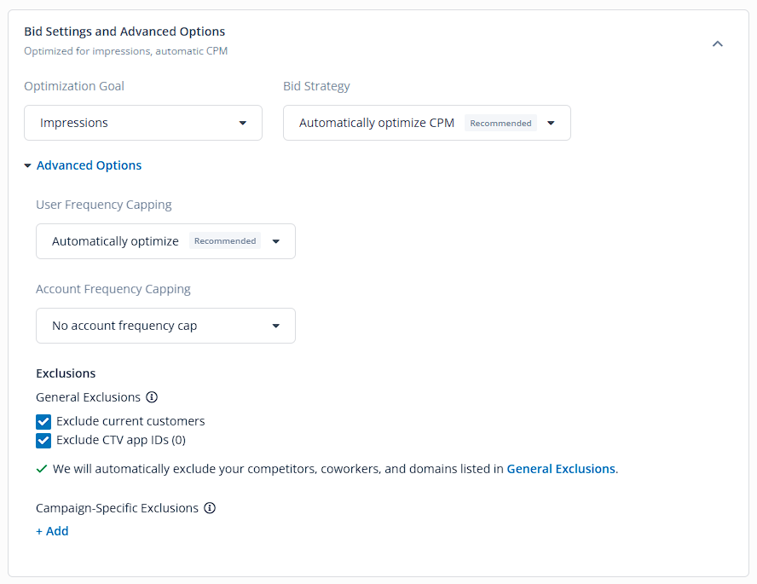Click the Bid Settings and Advanced Options title
The image size is (757, 584).
pos(124,32)
